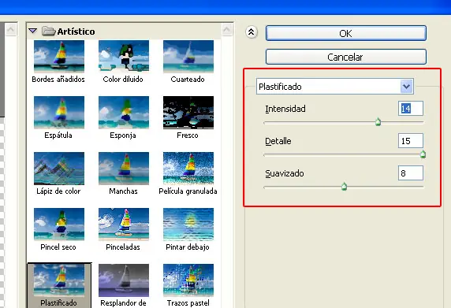This screenshot has width=451, height=308.
Task: Confirm with the OK button
Action: pos(345,33)
